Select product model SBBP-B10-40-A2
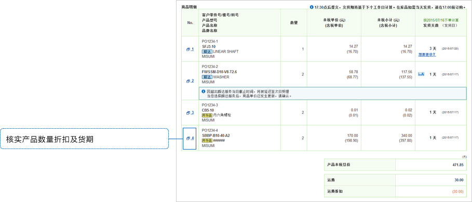Image resolution: width=472 pixels, height=202 pixels. click(217, 136)
